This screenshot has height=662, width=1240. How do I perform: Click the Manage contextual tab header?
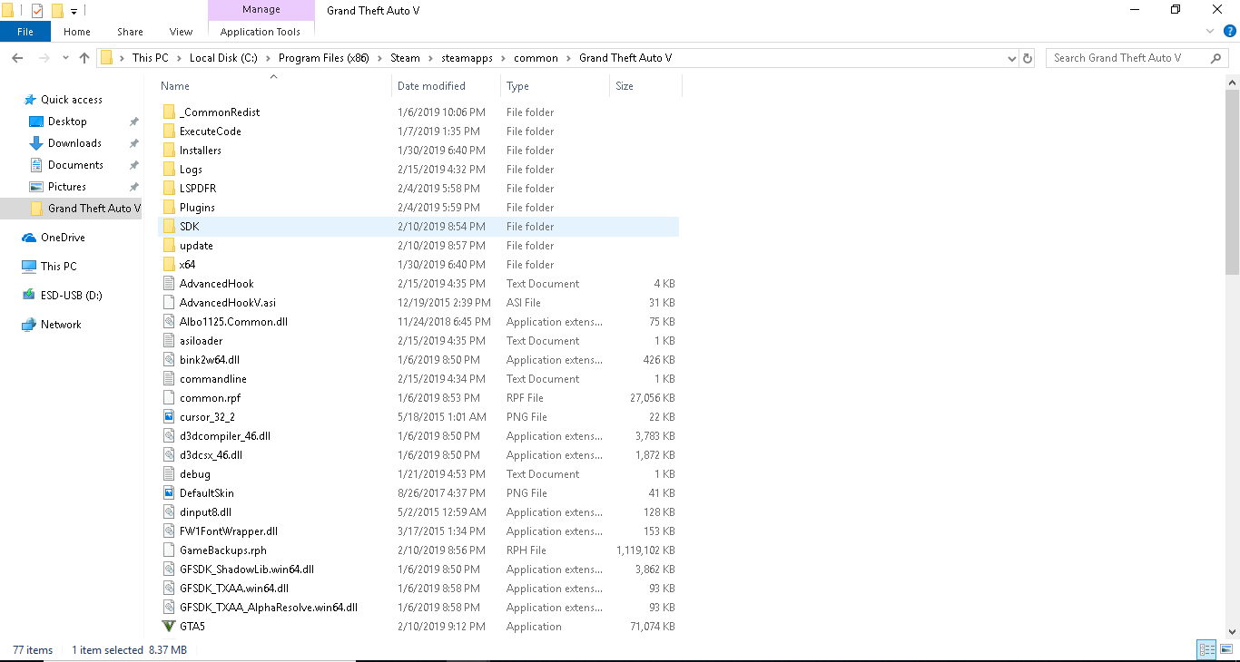point(261,10)
